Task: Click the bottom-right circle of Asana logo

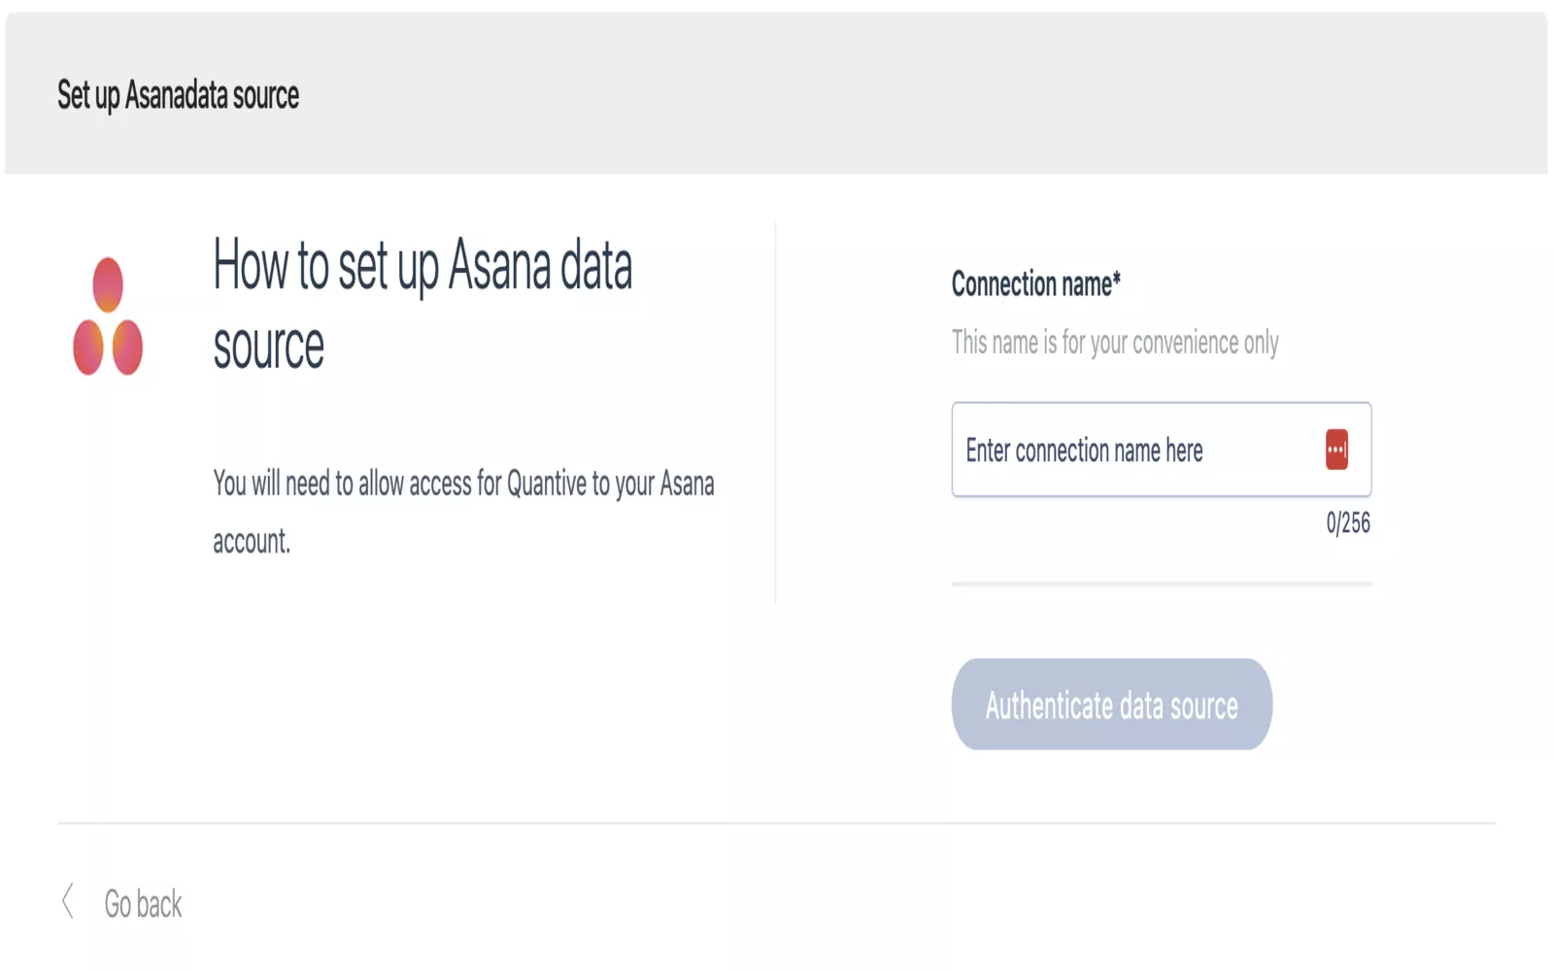Action: 127,347
